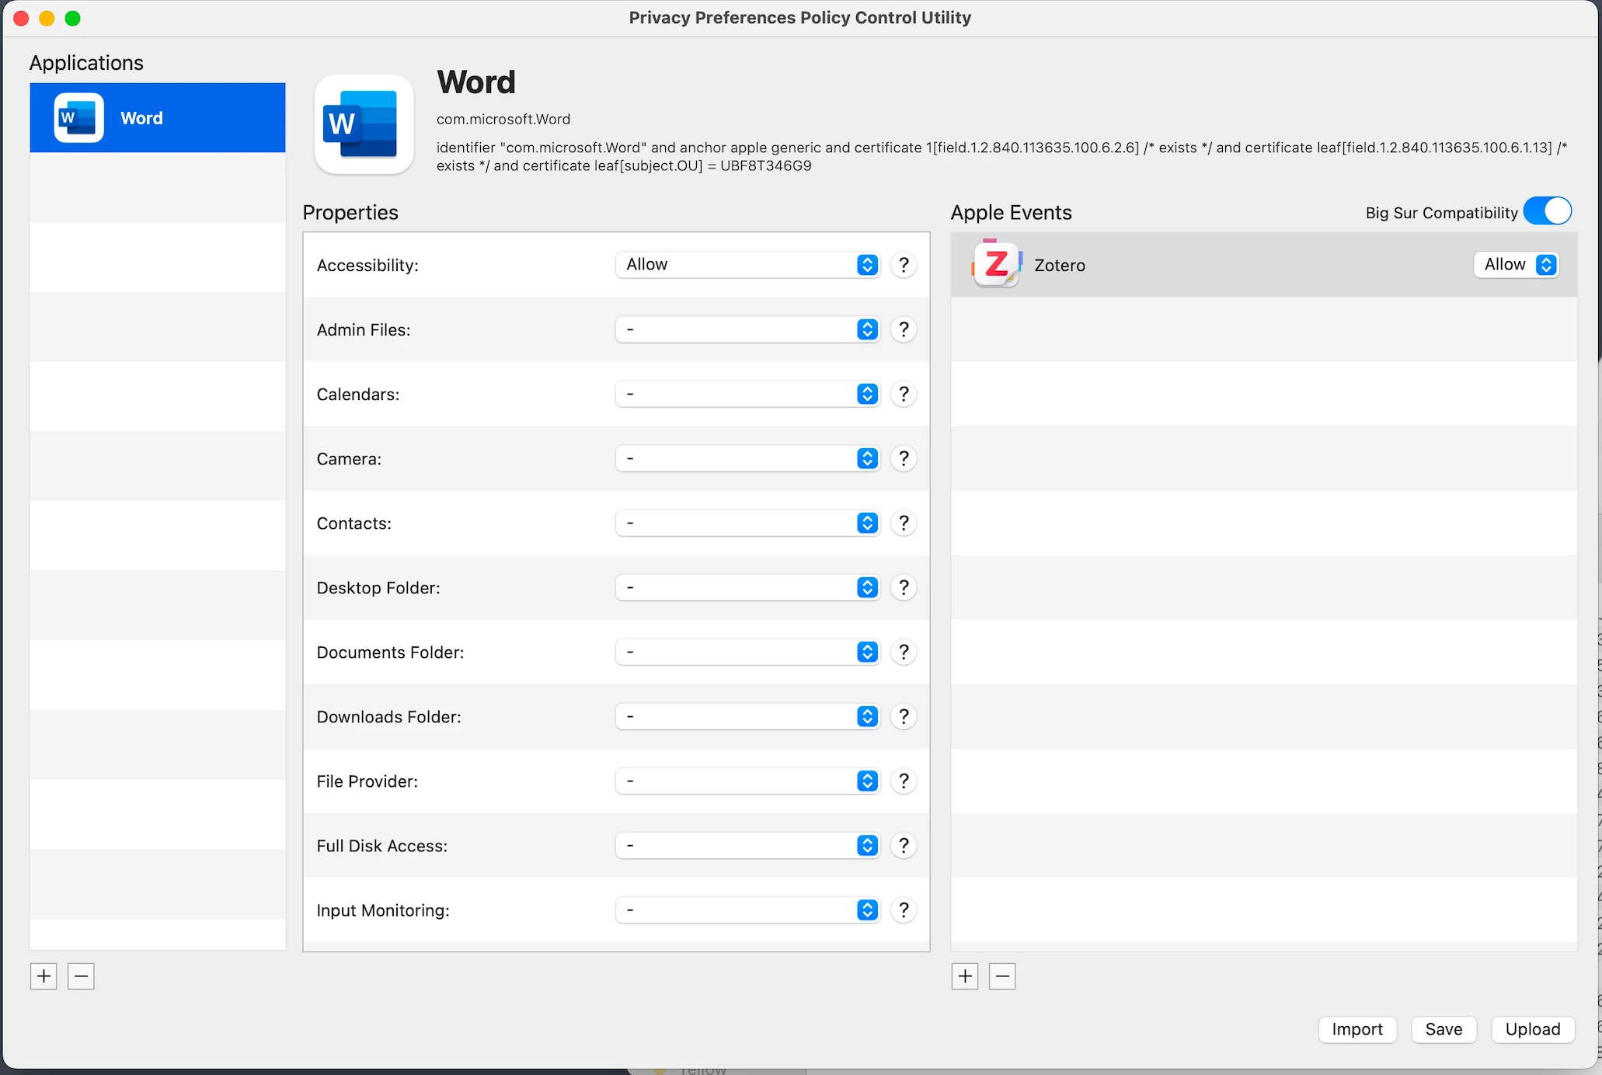This screenshot has width=1602, height=1075.
Task: Open help for Input Monitoring property
Action: (904, 910)
